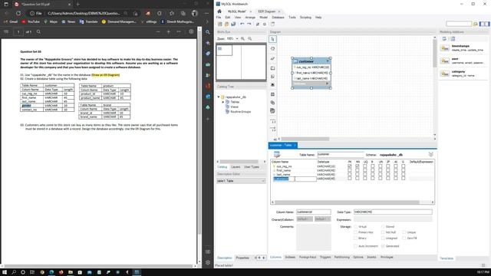Refresh the Edge browser page
The image size is (491, 276).
pyautogui.click(x=18, y=14)
